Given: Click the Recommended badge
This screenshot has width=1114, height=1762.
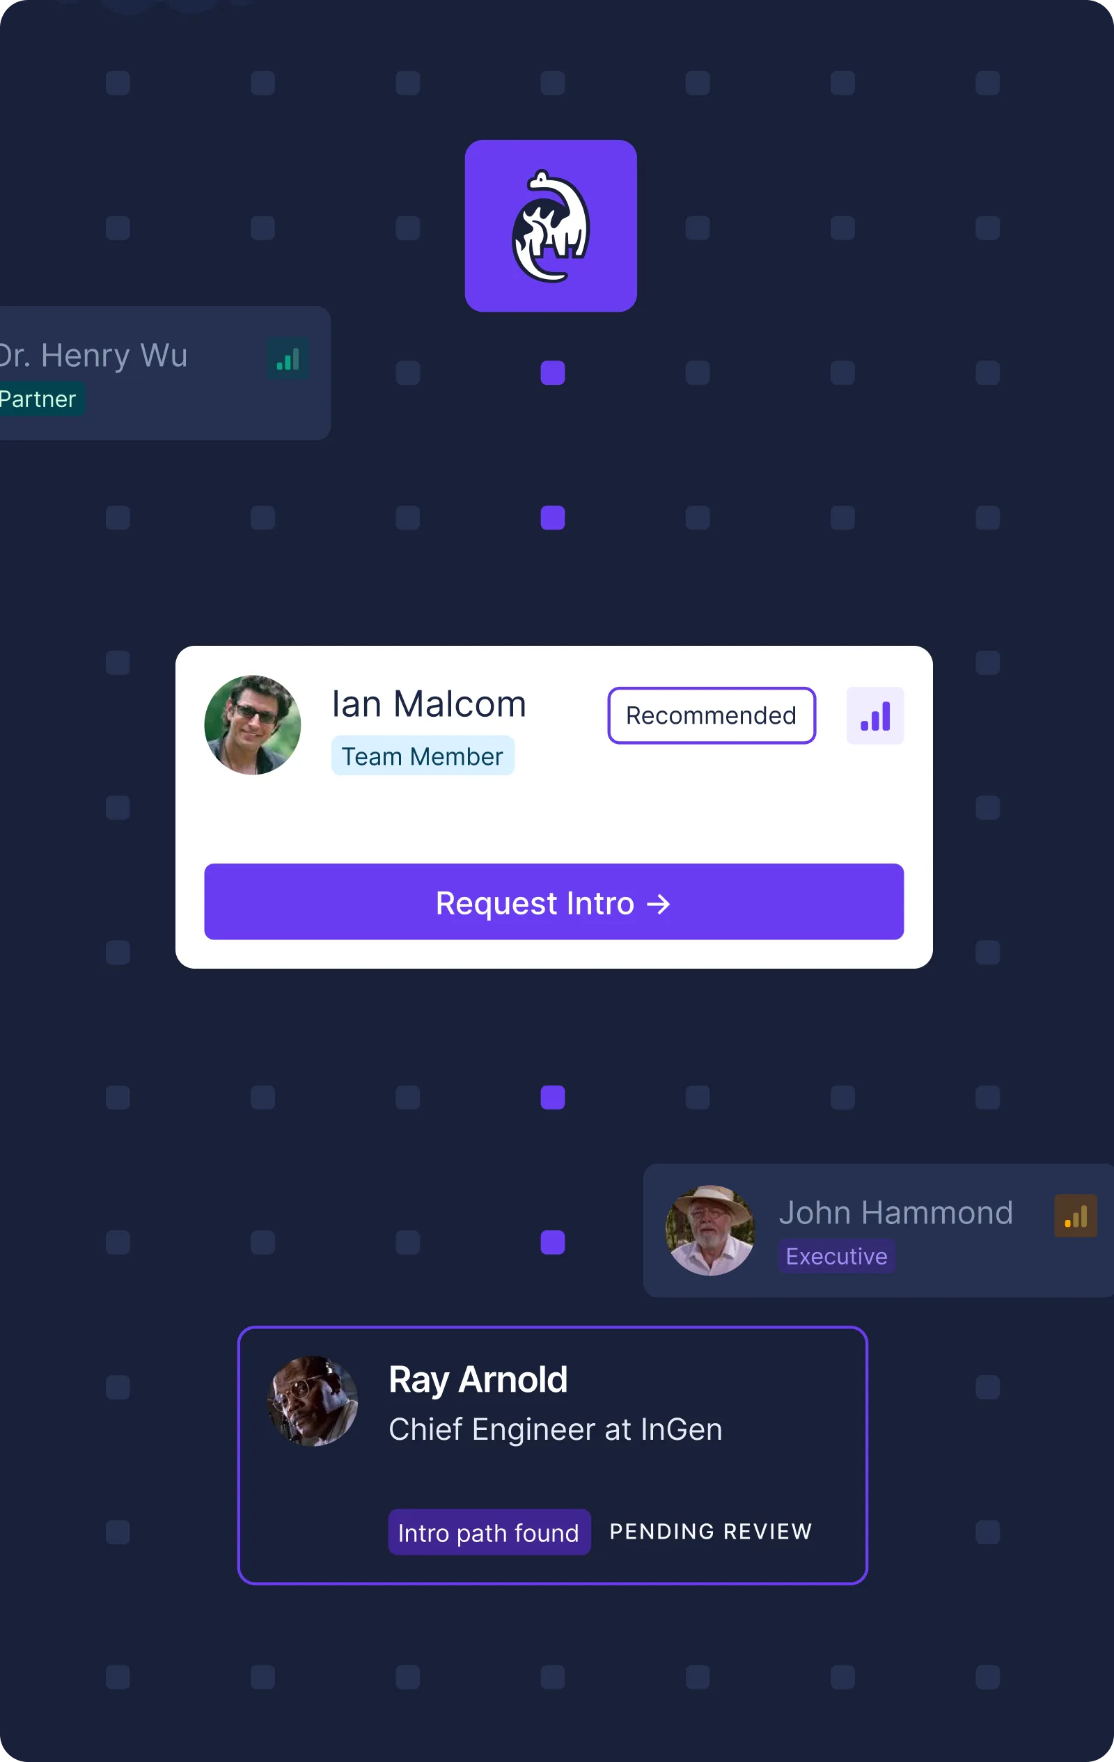Looking at the screenshot, I should coord(712,715).
